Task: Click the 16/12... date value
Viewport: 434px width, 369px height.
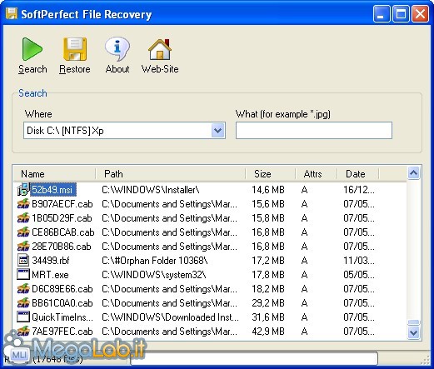Action: [x=359, y=190]
